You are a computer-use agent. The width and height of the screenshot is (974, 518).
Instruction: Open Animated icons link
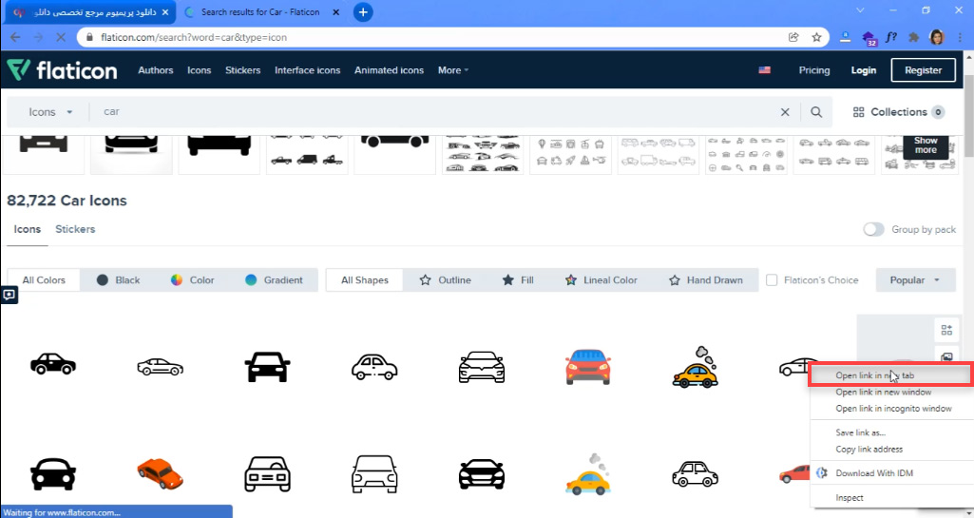click(x=389, y=70)
